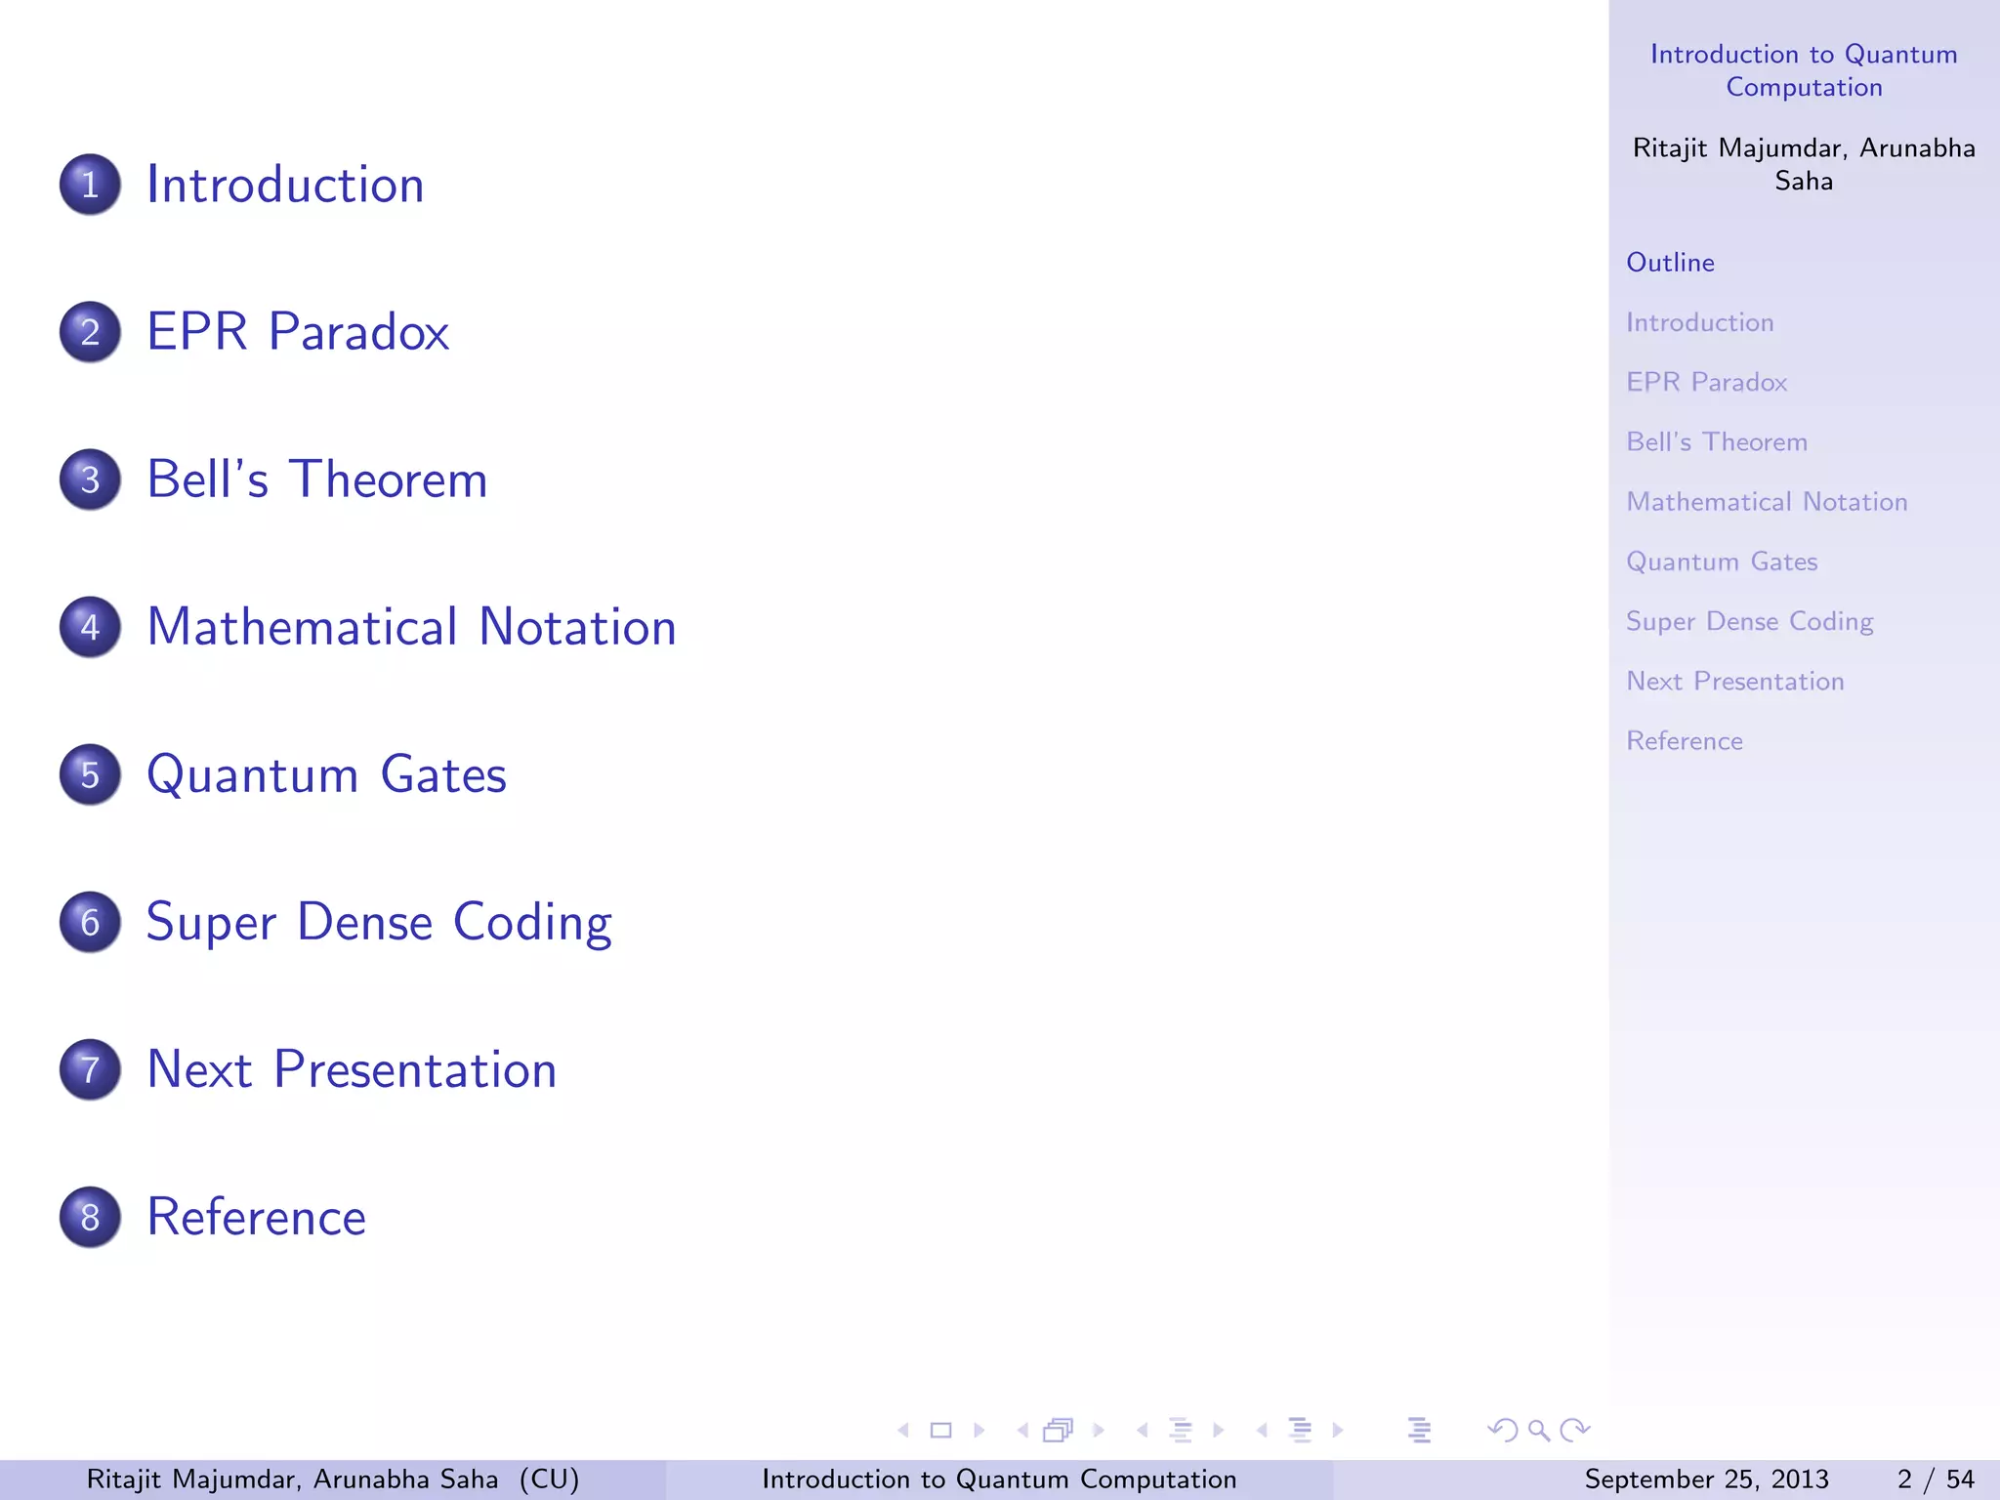Image resolution: width=2000 pixels, height=1500 pixels.
Task: Click the go forward curved arrow
Action: point(1575,1431)
